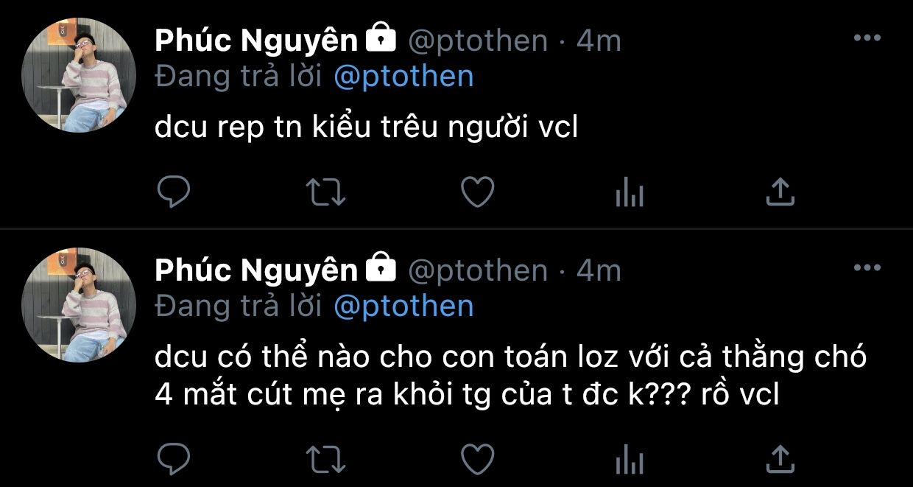Like the second tweet with heart icon
This screenshot has height=487, width=913.
point(477,459)
